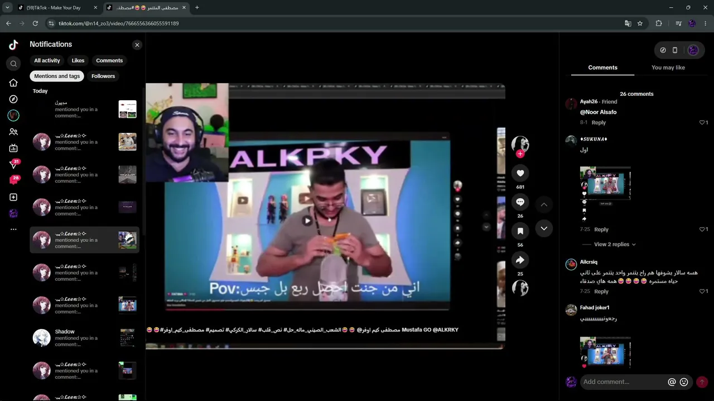714x401 pixels.
Task: Post the comment with the send arrow
Action: tap(702, 382)
